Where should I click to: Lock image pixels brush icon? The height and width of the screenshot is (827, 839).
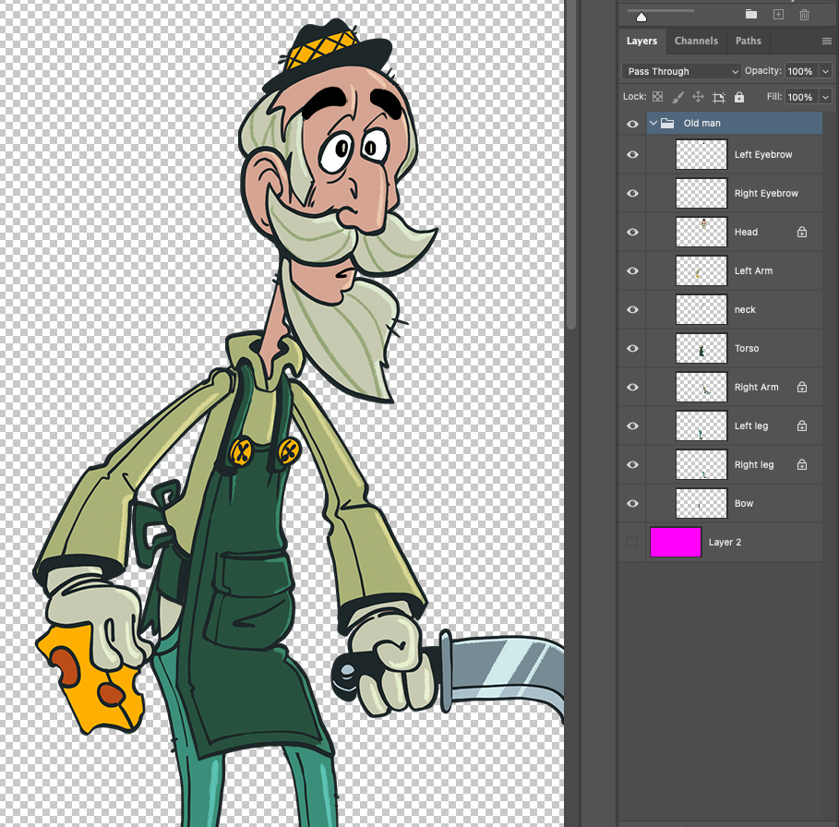pos(678,97)
